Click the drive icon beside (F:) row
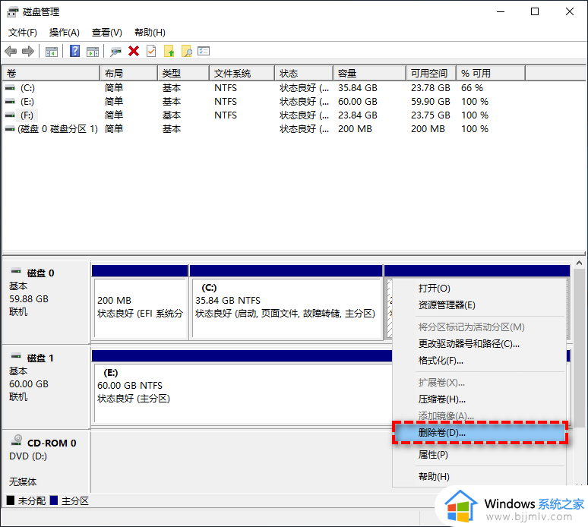 (x=10, y=115)
